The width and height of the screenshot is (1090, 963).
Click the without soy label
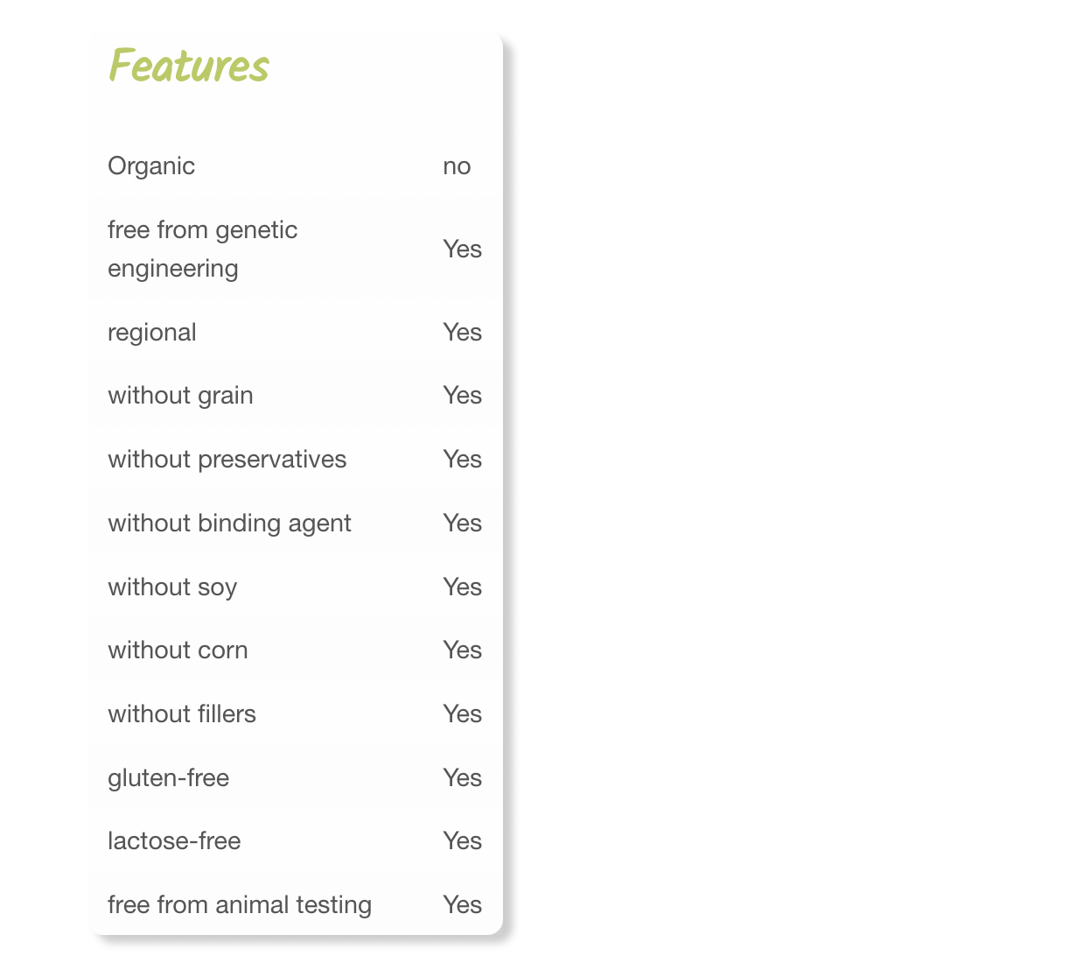(x=172, y=587)
